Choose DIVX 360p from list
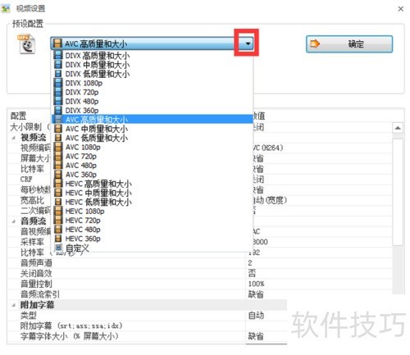Screen dimensions: 410x355 [153, 111]
